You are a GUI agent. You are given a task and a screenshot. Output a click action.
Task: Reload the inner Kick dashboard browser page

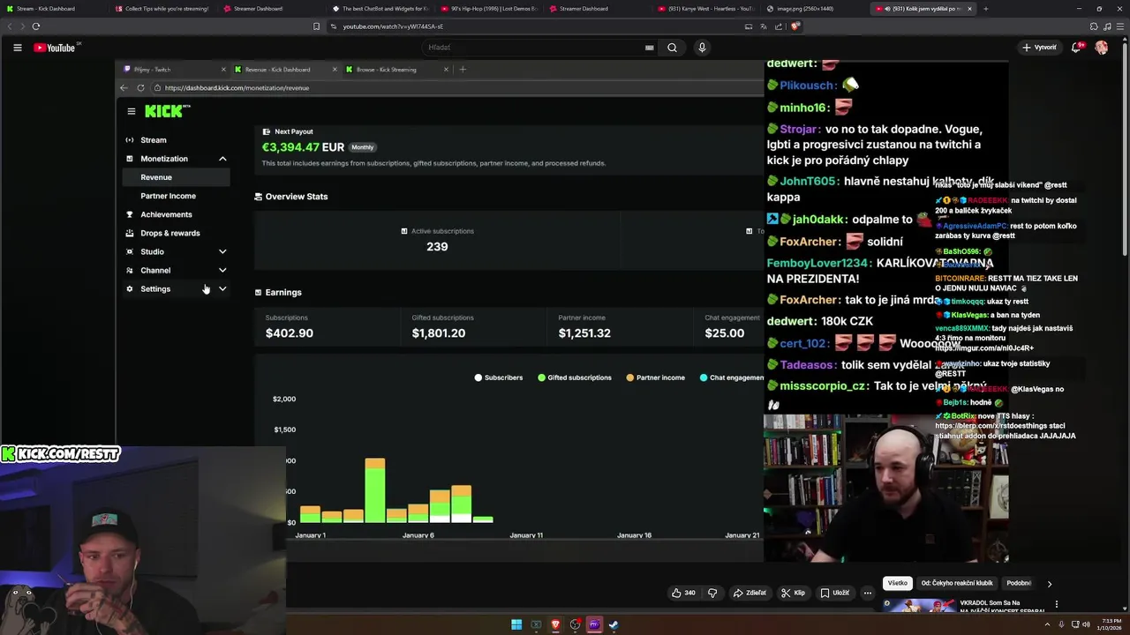coord(140,88)
